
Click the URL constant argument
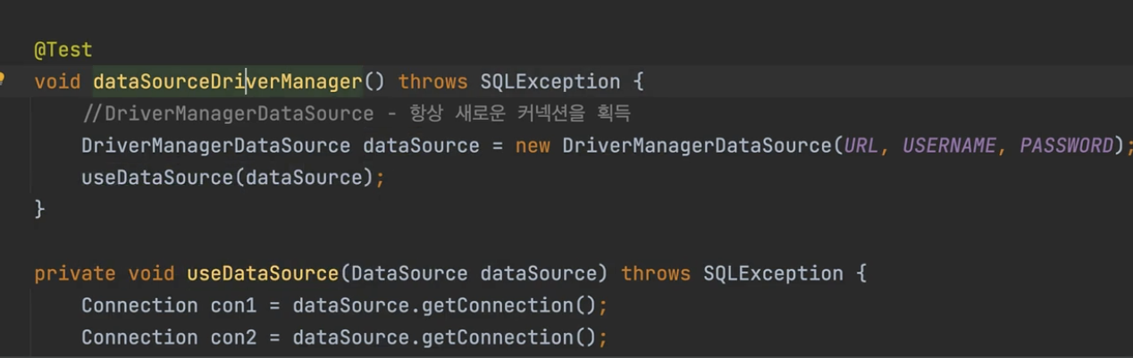pyautogui.click(x=860, y=146)
